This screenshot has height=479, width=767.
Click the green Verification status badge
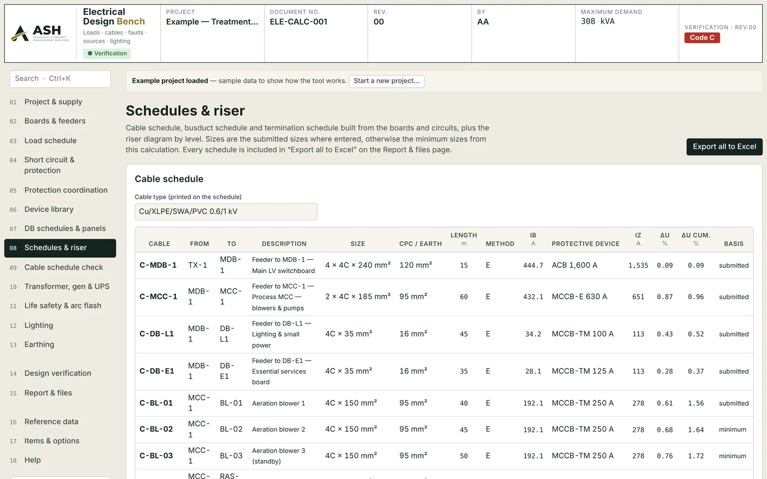pos(107,53)
